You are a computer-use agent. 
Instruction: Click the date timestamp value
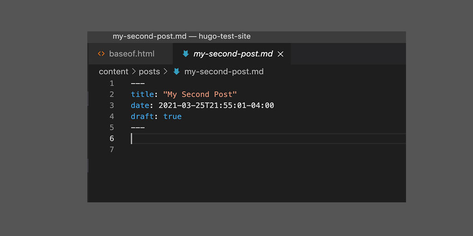[x=216, y=106]
